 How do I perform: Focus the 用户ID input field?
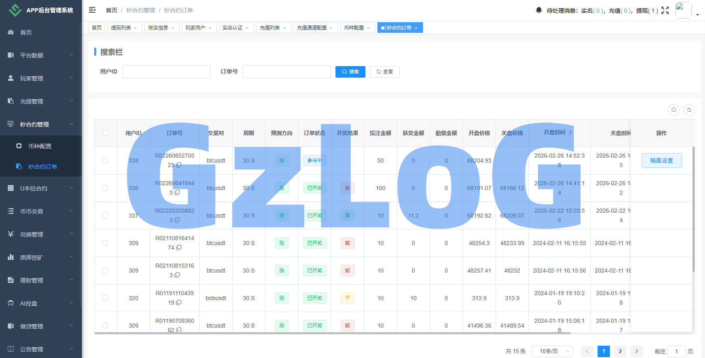click(x=166, y=71)
